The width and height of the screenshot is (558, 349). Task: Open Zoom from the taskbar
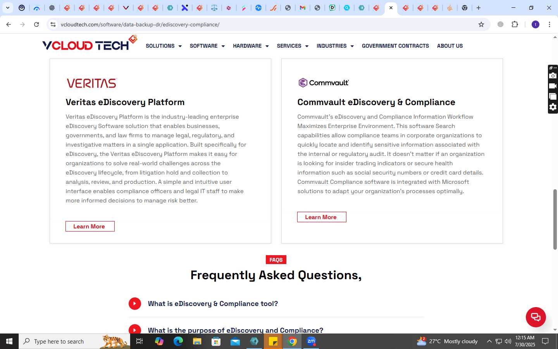(311, 341)
